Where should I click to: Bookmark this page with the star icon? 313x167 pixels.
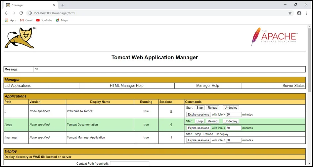click(x=290, y=13)
